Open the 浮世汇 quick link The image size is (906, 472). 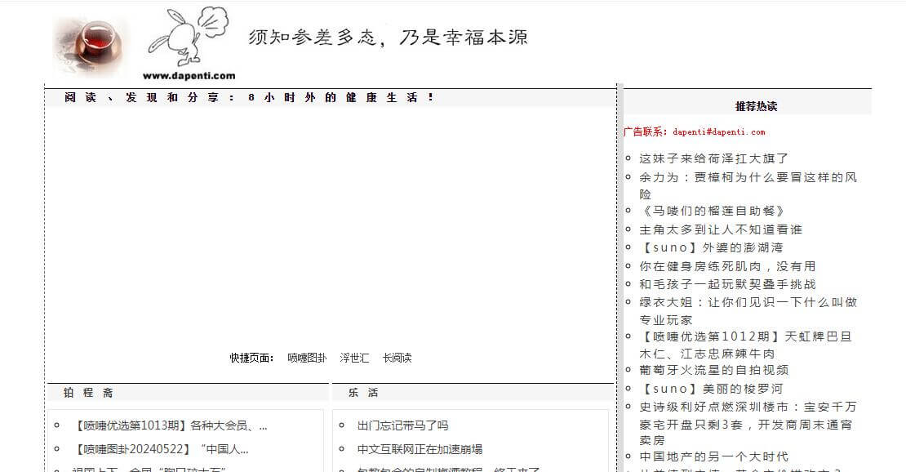click(x=354, y=358)
